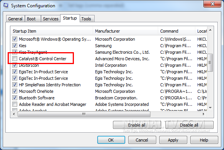Select 'Microsoft OneNote' item text
This screenshot has width=224, height=150.
36,91
